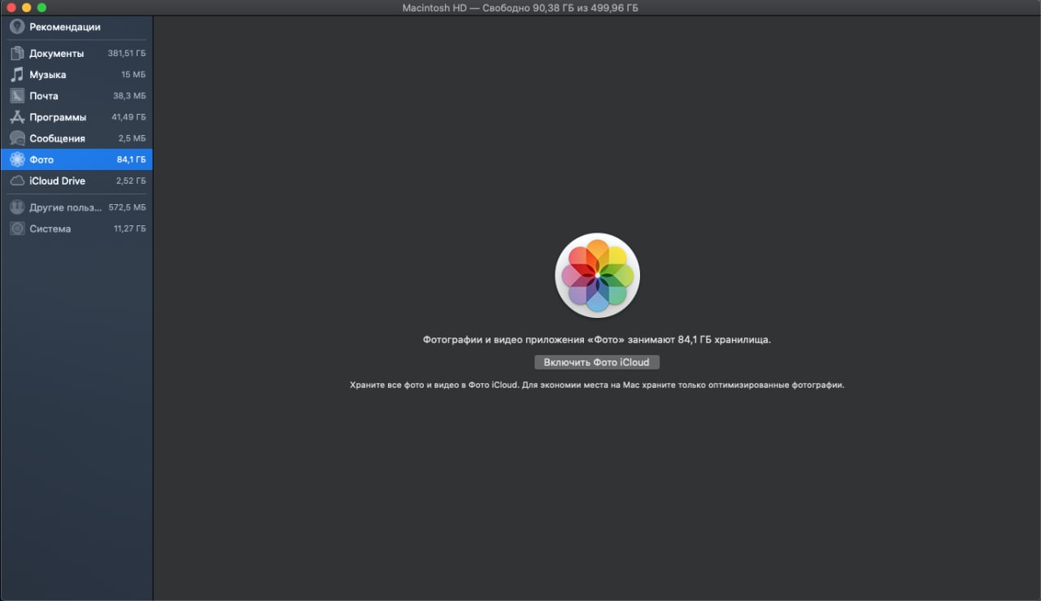Click the 381,51 ГБ documents size
Viewport: 1041px width, 601px height.
click(127, 54)
